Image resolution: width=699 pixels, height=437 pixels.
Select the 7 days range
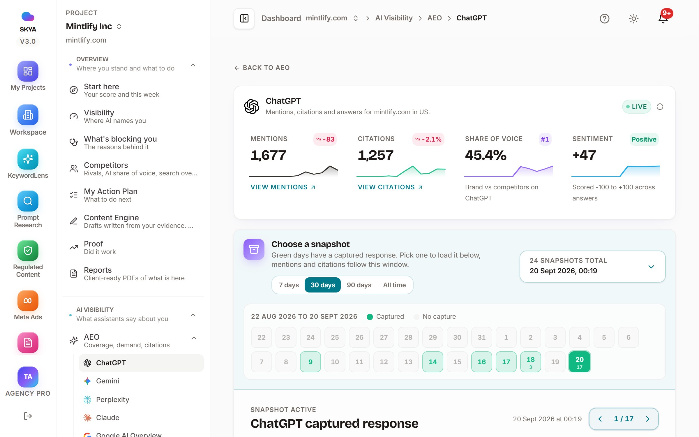pyautogui.click(x=289, y=285)
